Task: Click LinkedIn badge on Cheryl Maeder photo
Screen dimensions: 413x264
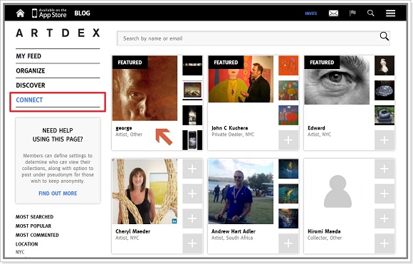Action: tap(174, 221)
